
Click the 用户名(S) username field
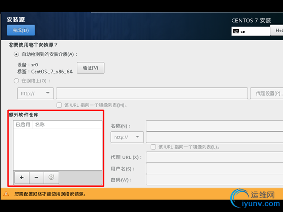[214, 169]
